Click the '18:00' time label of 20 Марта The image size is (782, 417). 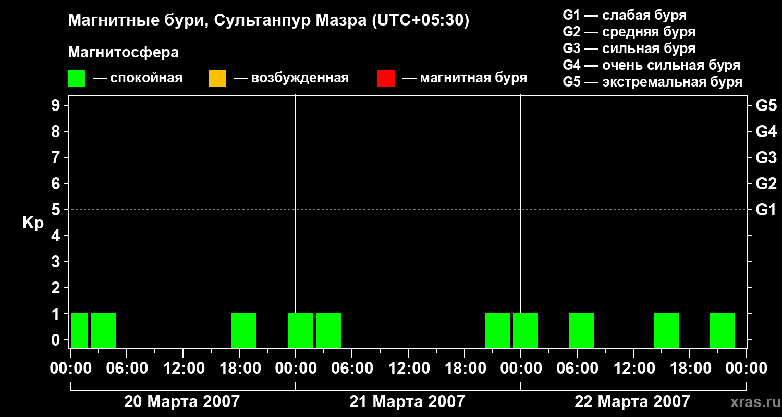tap(239, 369)
